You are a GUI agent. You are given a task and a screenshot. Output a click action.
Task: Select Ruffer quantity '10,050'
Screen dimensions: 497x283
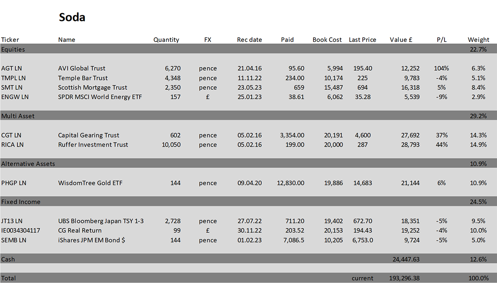(x=171, y=145)
